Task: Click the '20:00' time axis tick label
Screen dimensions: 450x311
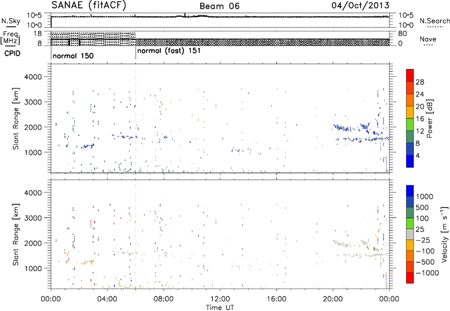Action: pyautogui.click(x=332, y=299)
